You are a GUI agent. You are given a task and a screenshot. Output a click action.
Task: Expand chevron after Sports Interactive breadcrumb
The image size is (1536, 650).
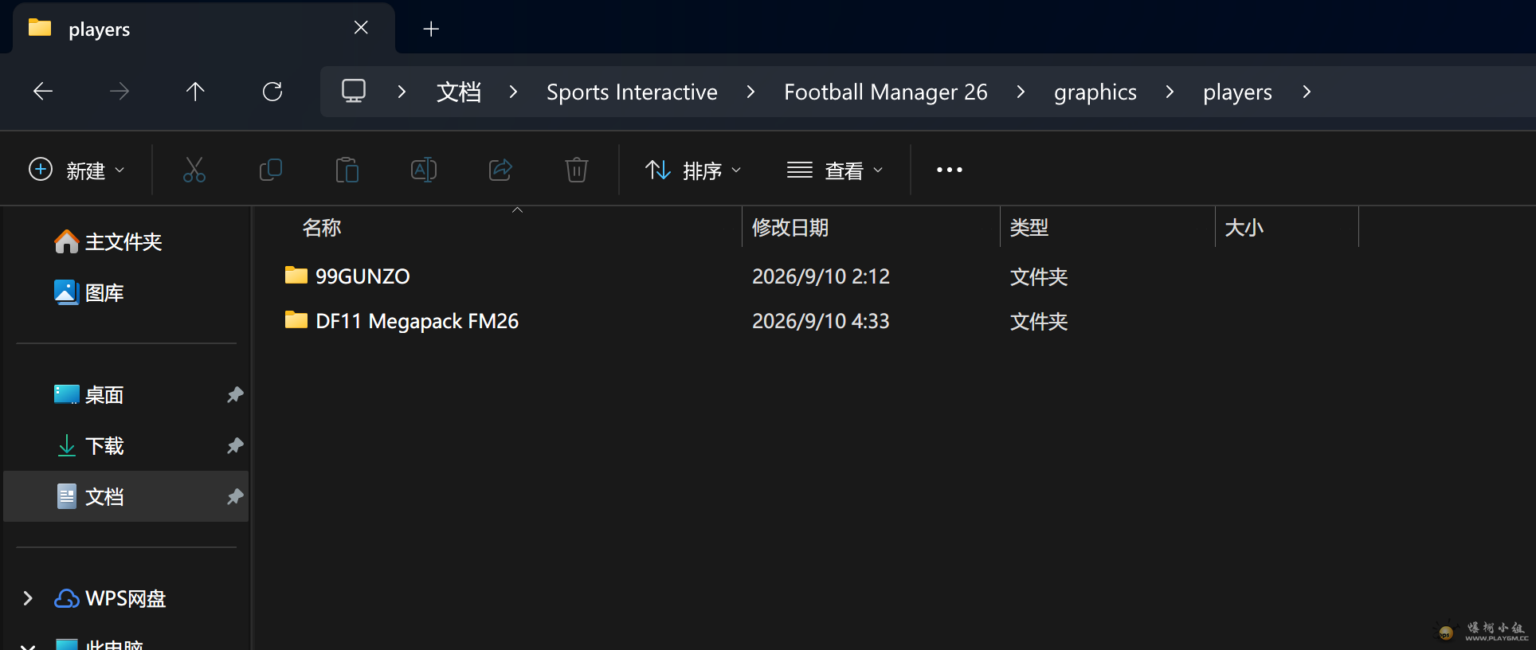750,92
